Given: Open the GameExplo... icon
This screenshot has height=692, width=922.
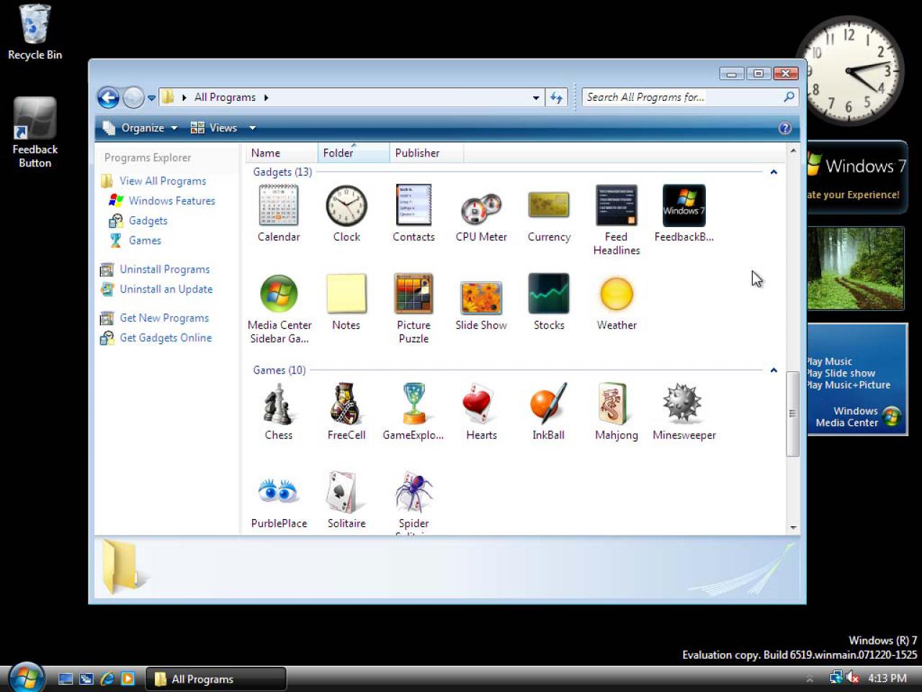Looking at the screenshot, I should (413, 412).
